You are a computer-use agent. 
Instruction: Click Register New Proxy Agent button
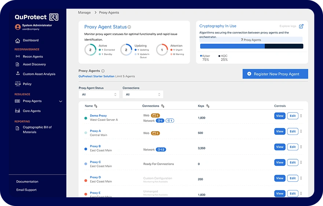[275, 74]
